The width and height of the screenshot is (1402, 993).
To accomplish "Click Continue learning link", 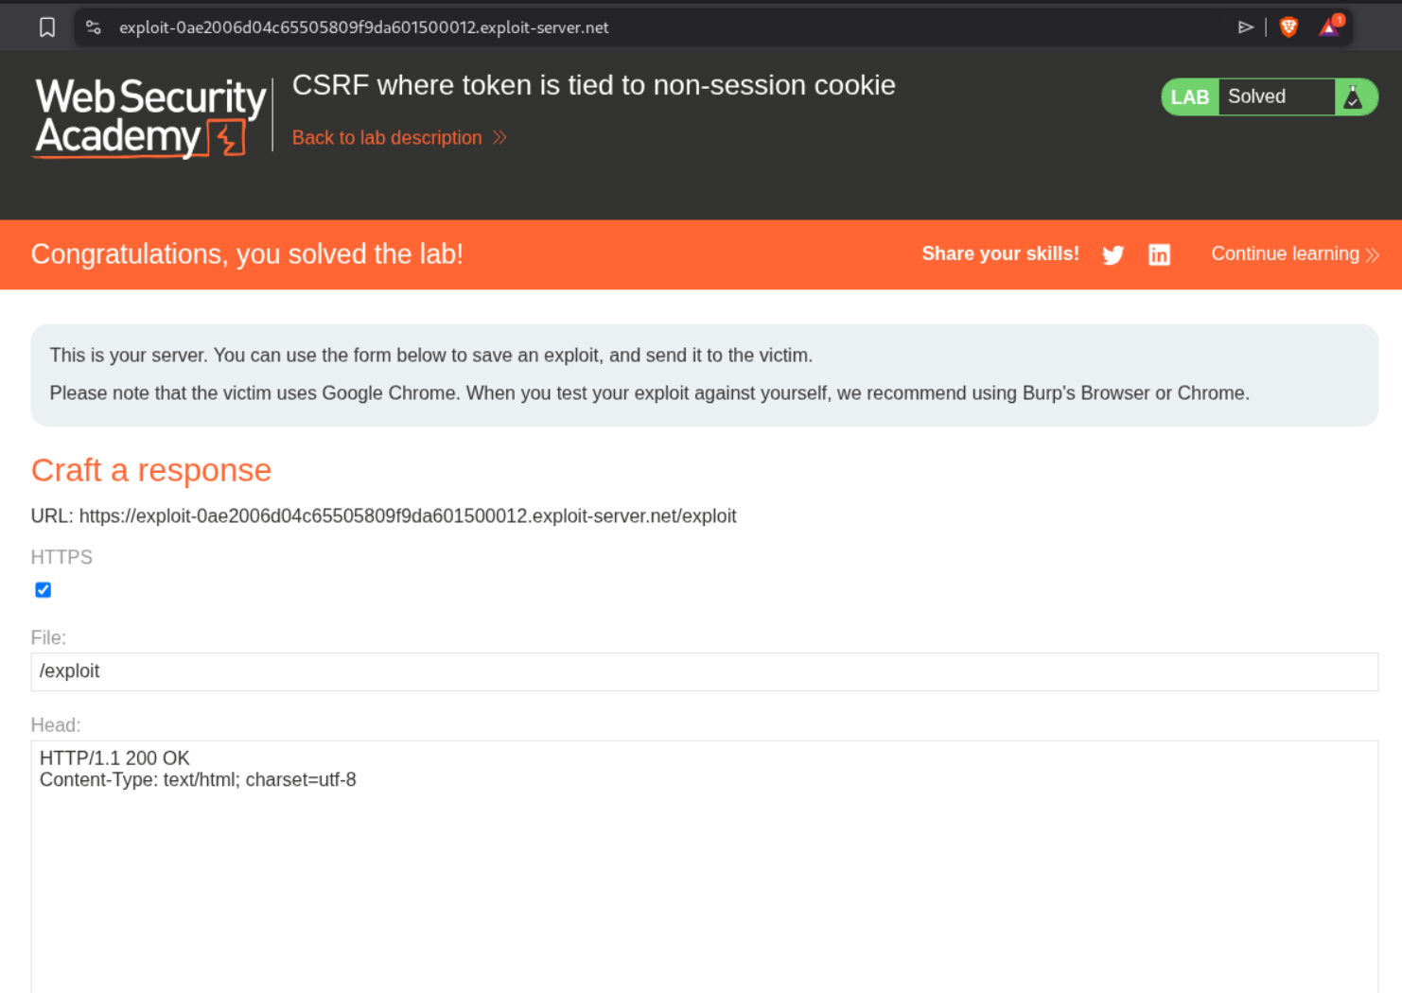I will click(x=1285, y=253).
